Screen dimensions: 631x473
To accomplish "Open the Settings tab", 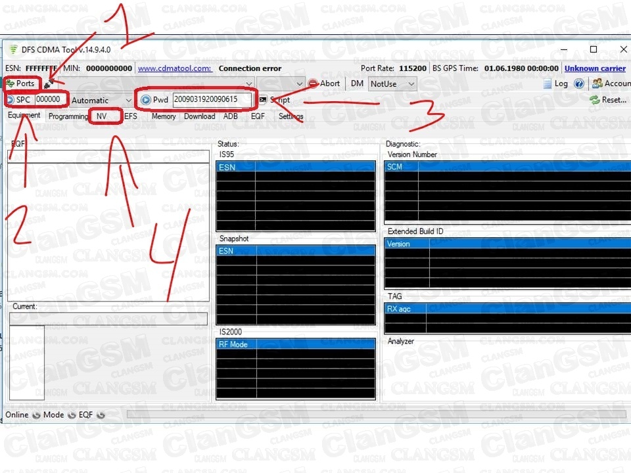I will [x=291, y=116].
